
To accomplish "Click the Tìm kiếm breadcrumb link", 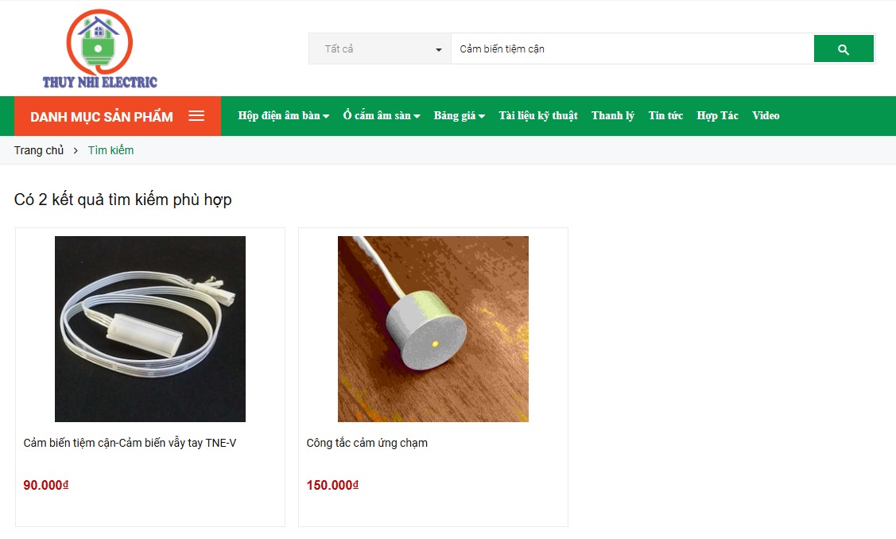I will pyautogui.click(x=111, y=150).
